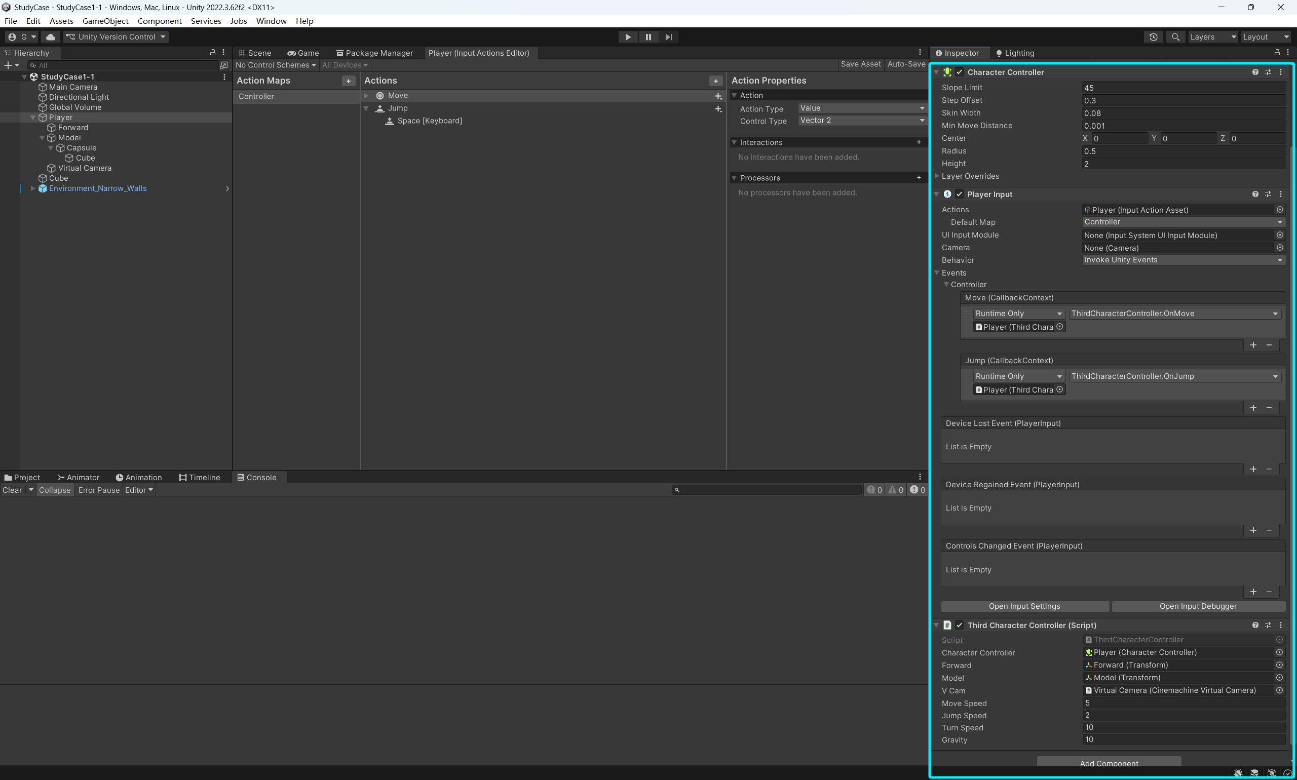
Task: Open Undo History clock icon
Action: [x=1153, y=37]
